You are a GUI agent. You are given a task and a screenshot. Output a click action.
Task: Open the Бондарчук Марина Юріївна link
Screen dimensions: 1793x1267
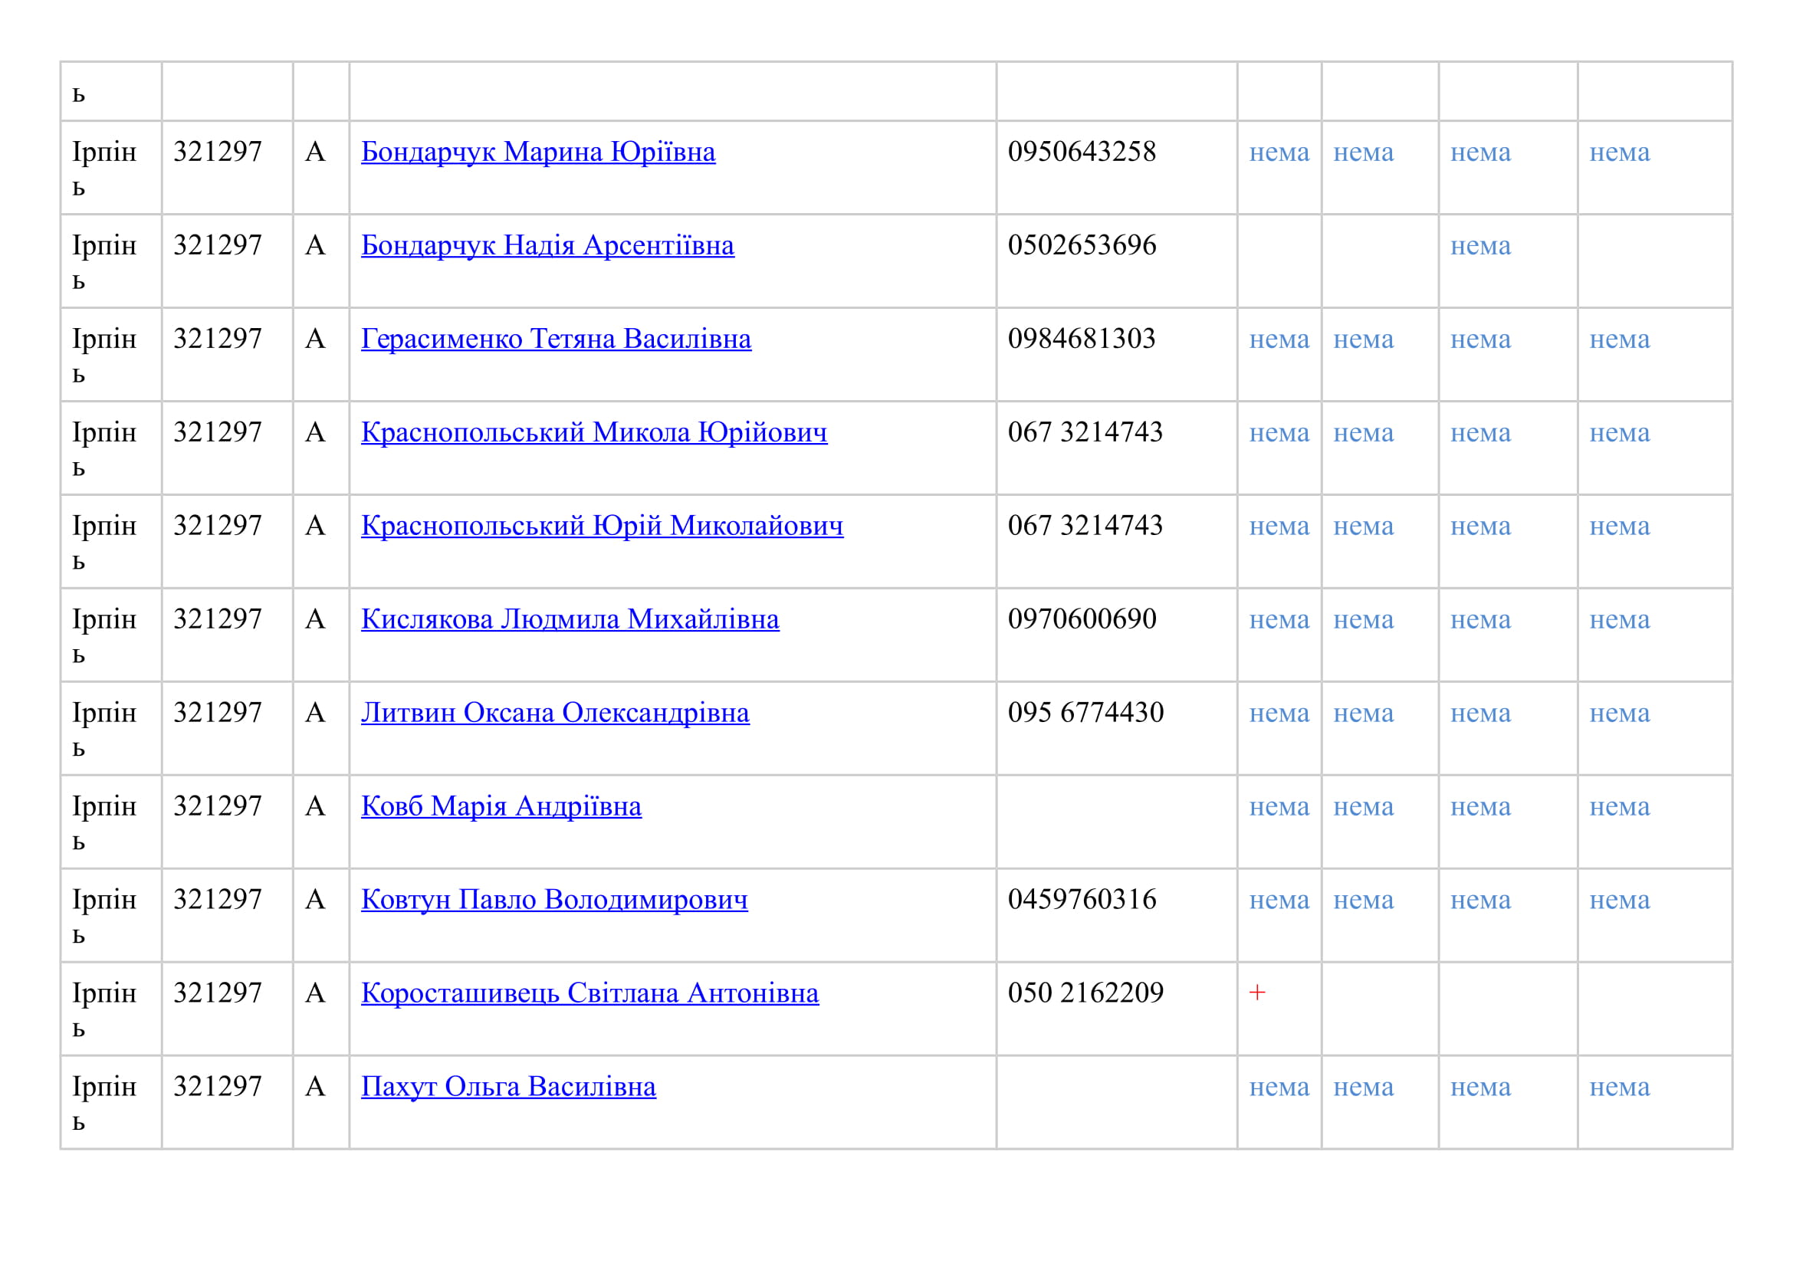pos(537,153)
